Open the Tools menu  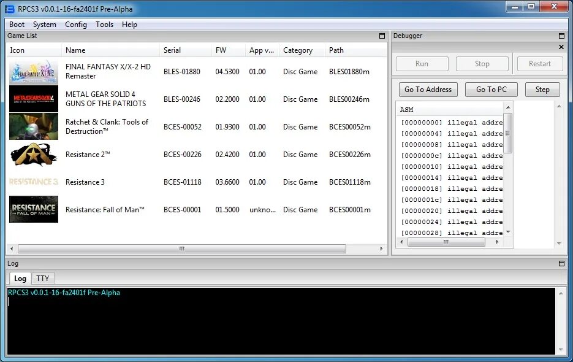click(x=105, y=25)
